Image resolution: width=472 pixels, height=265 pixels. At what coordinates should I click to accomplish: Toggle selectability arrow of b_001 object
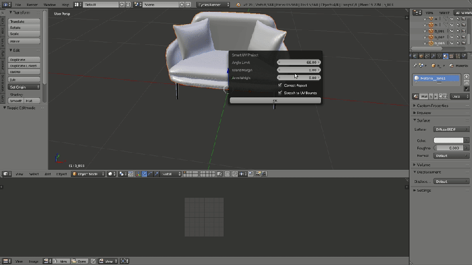pyautogui.click(x=458, y=31)
